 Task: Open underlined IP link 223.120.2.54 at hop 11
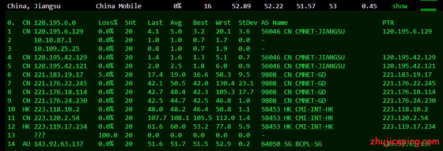tap(56, 118)
